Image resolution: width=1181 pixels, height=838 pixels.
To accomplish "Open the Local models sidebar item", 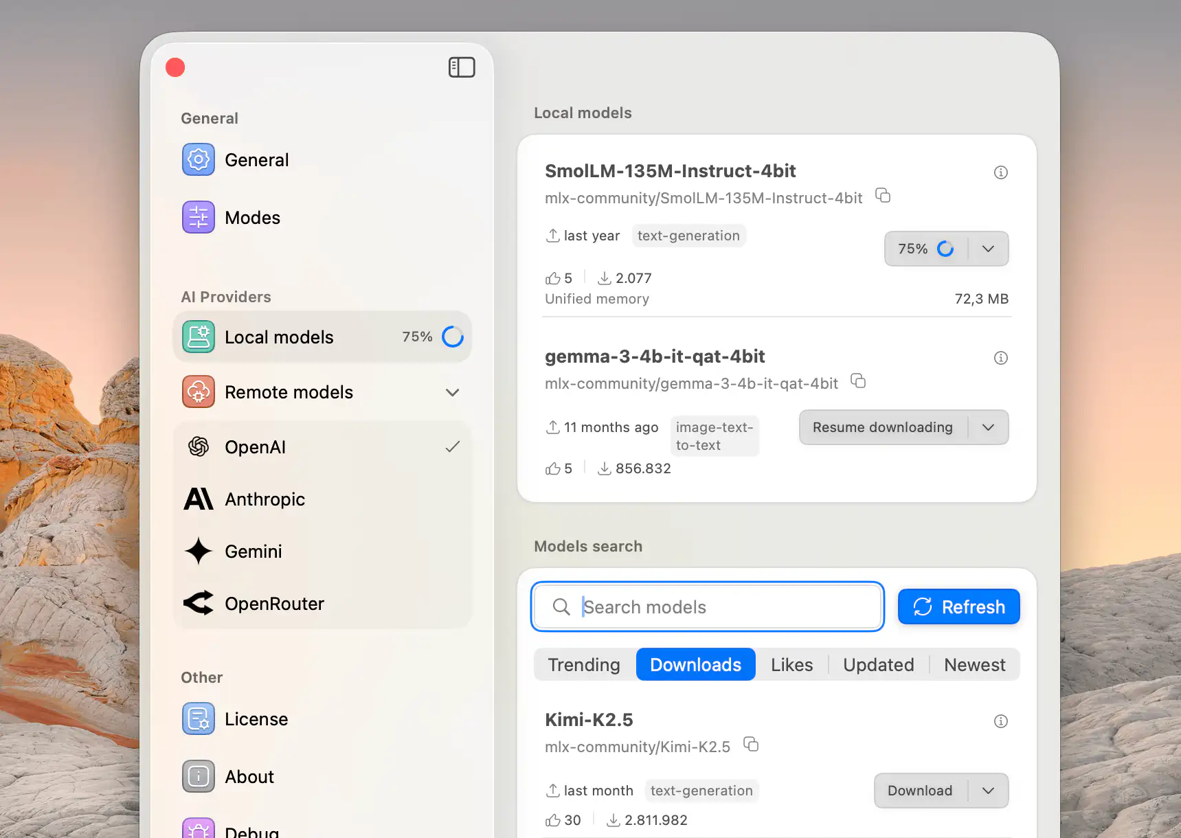I will click(322, 337).
